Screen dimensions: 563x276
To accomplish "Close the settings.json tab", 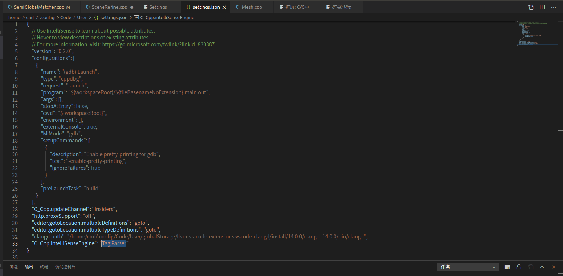I will (x=225, y=7).
